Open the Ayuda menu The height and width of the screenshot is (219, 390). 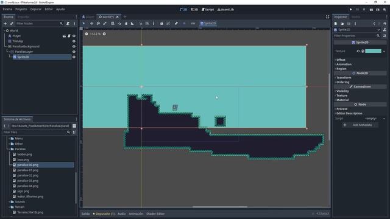(x=60, y=9)
